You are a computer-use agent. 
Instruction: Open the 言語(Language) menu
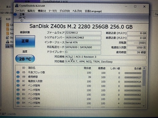93,11
